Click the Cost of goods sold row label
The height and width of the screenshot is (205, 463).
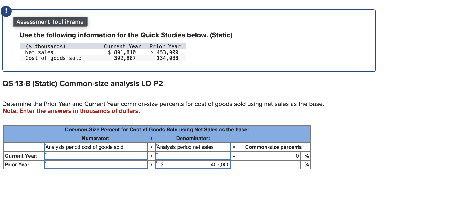(54, 58)
